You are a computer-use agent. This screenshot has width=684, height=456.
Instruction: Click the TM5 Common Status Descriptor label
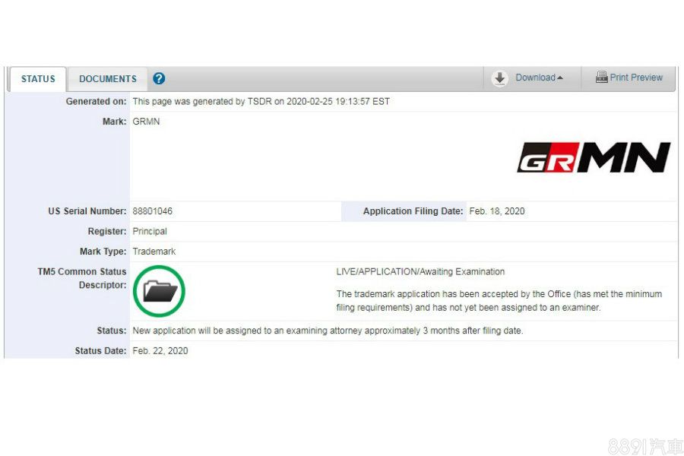pyautogui.click(x=82, y=278)
